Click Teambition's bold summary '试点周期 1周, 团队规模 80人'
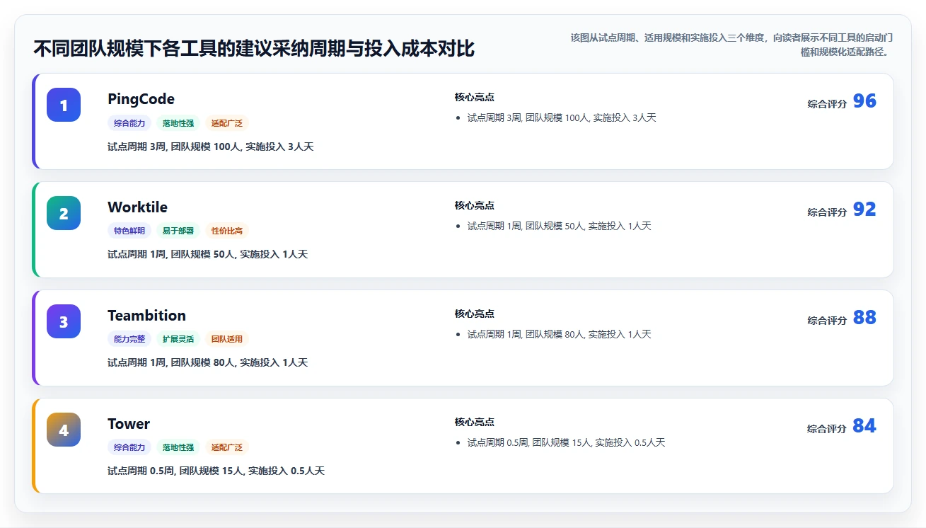926x528 pixels. tap(207, 362)
